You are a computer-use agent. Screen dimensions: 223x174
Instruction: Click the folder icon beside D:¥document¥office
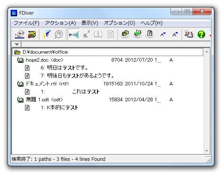[17, 52]
